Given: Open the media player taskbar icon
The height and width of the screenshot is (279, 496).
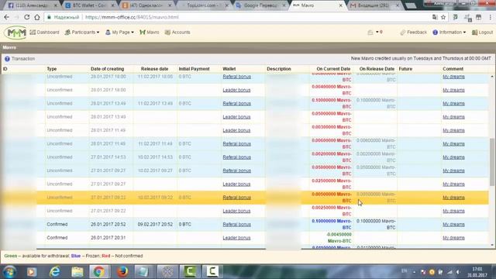Looking at the screenshot, I should 32,272.
